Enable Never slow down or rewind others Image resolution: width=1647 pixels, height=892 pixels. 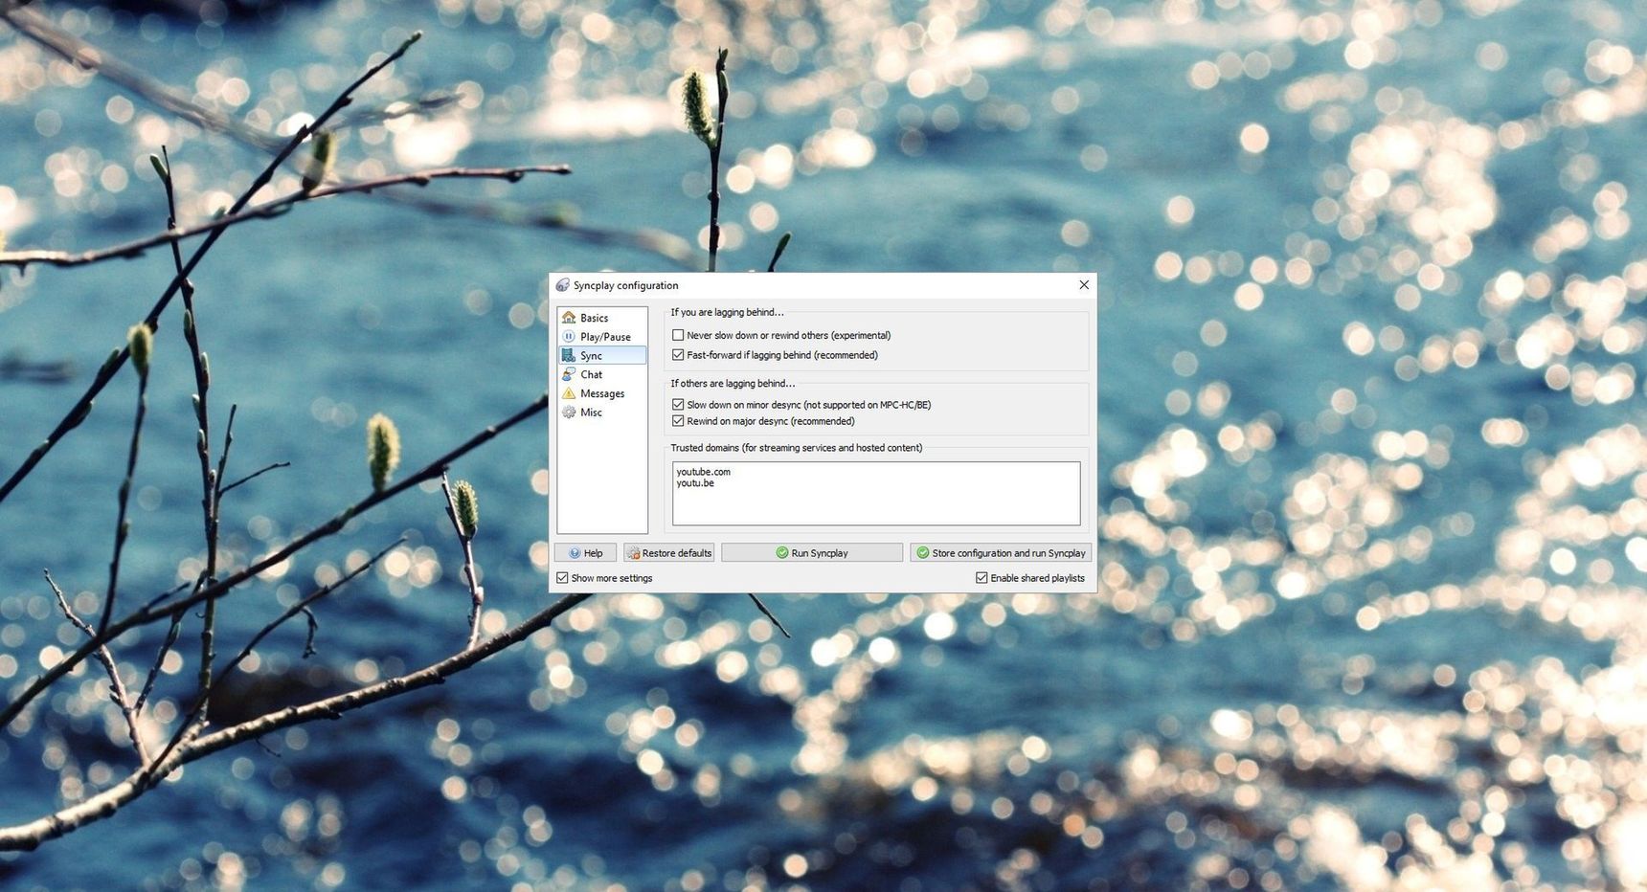coord(678,335)
